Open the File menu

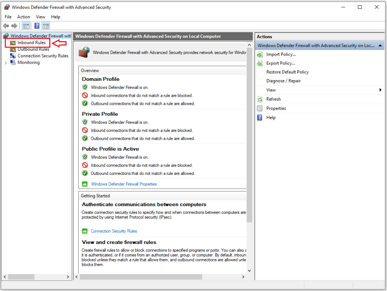(8, 17)
